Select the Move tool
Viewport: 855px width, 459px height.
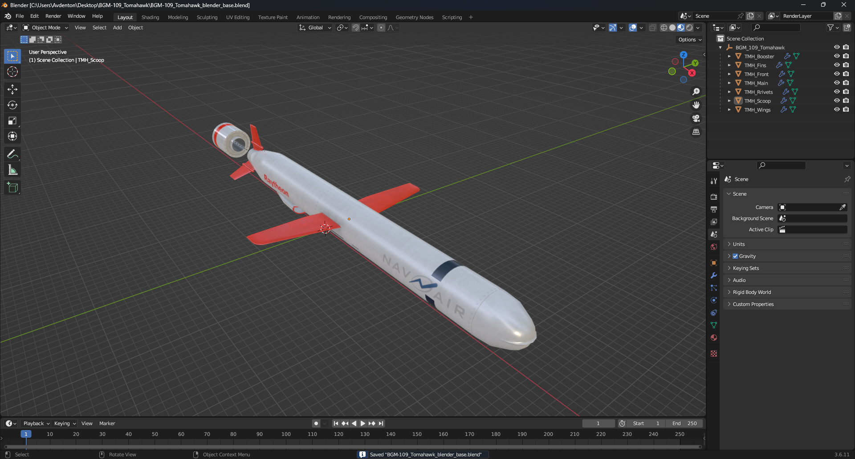coord(12,89)
